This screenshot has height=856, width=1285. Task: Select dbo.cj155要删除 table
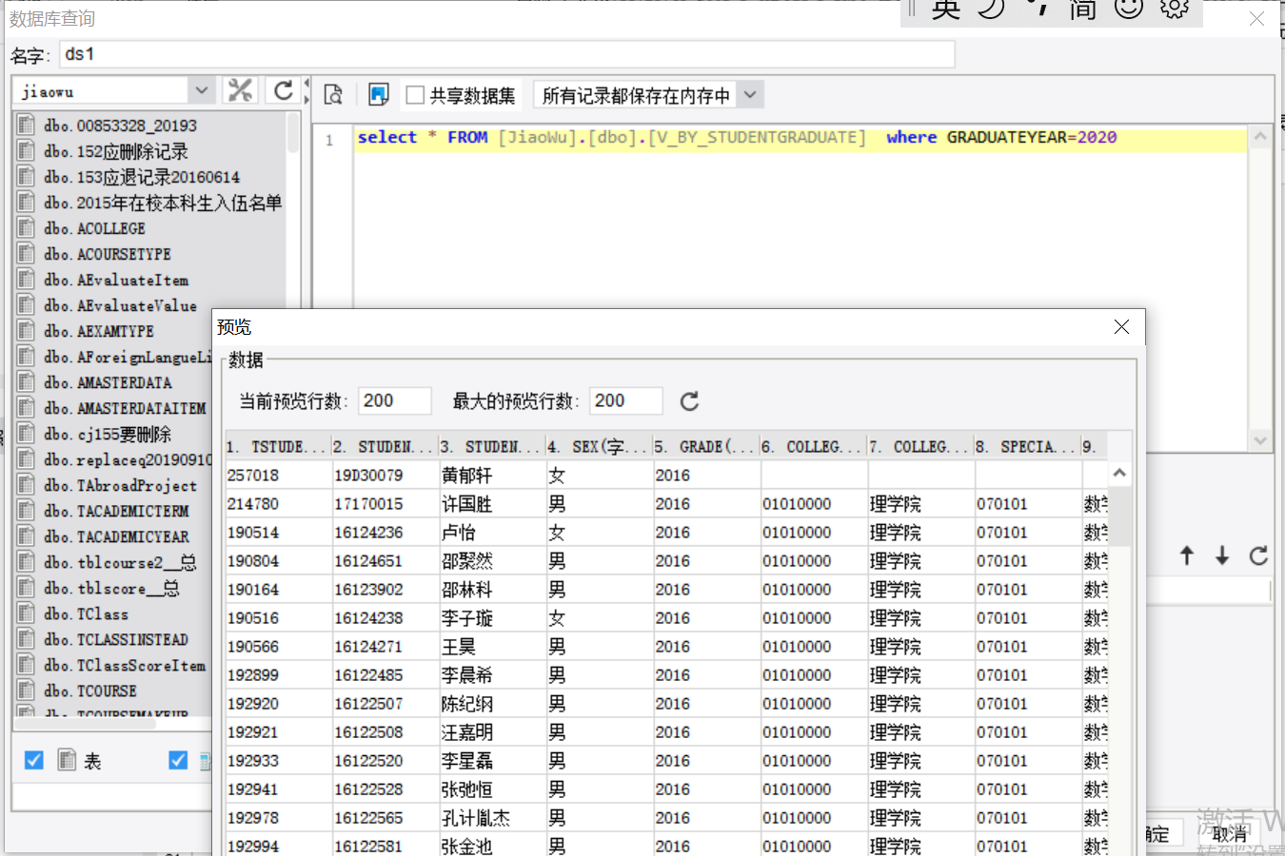(108, 434)
